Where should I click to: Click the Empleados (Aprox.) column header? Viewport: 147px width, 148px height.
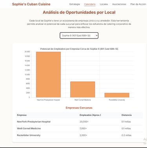click(90, 115)
